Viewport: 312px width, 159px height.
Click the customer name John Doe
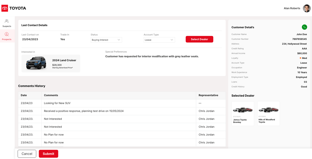302,34
